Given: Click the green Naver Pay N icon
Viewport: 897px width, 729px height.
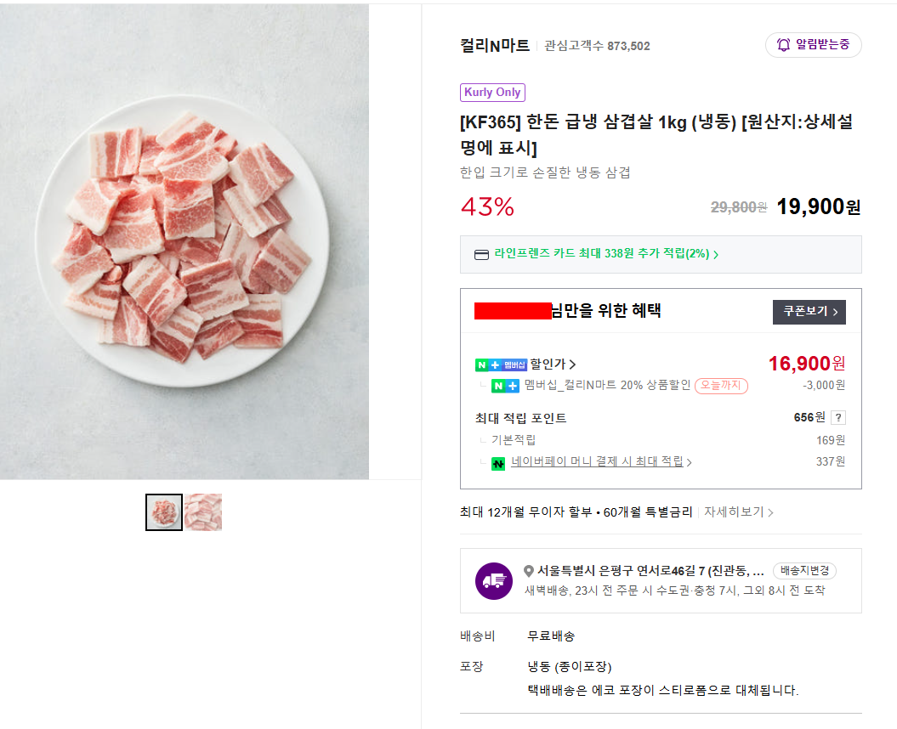Looking at the screenshot, I should (498, 463).
